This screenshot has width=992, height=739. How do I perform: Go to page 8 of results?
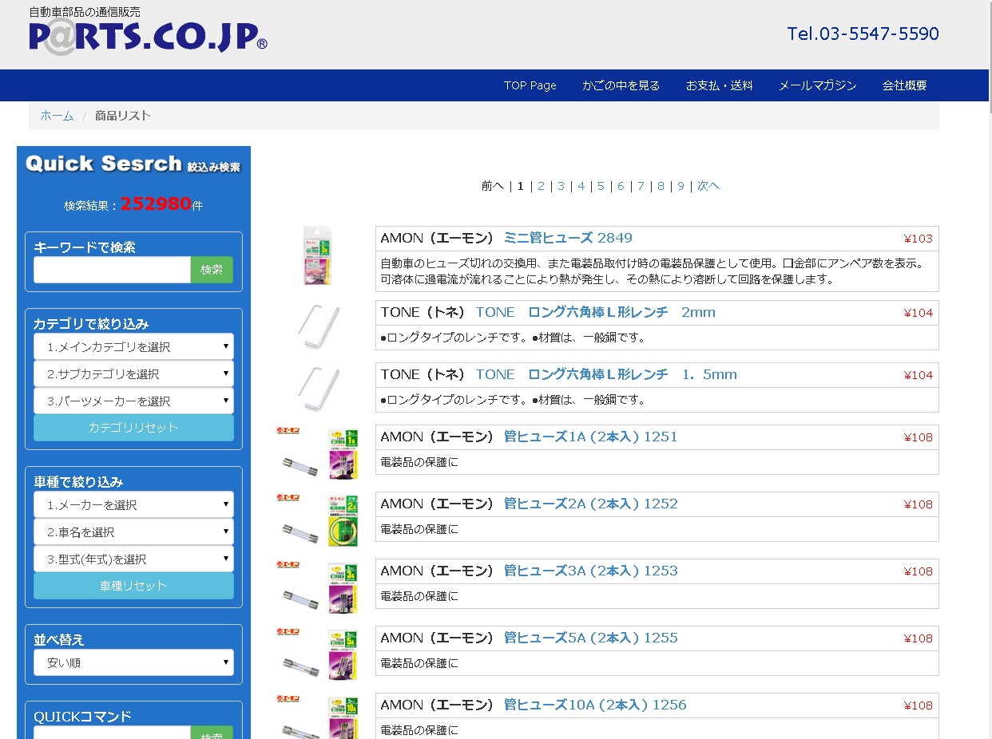click(x=661, y=186)
